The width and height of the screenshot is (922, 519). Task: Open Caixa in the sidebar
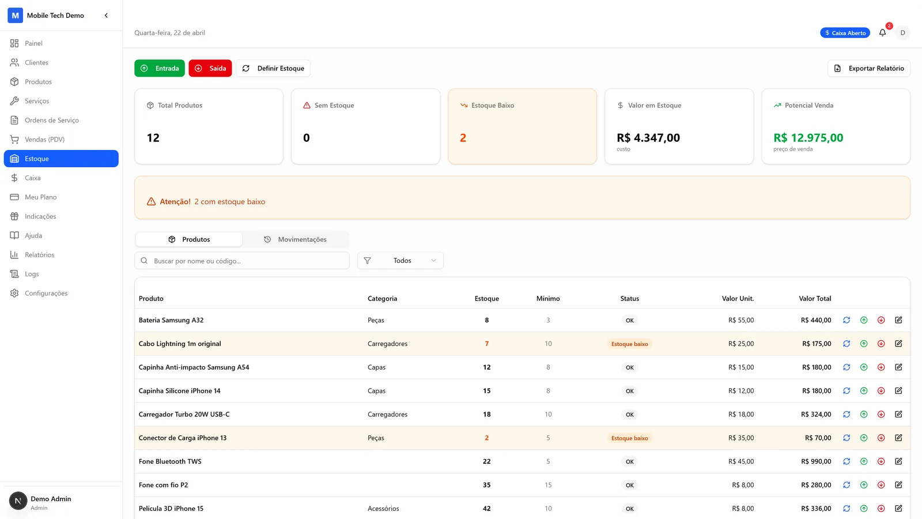tap(61, 178)
